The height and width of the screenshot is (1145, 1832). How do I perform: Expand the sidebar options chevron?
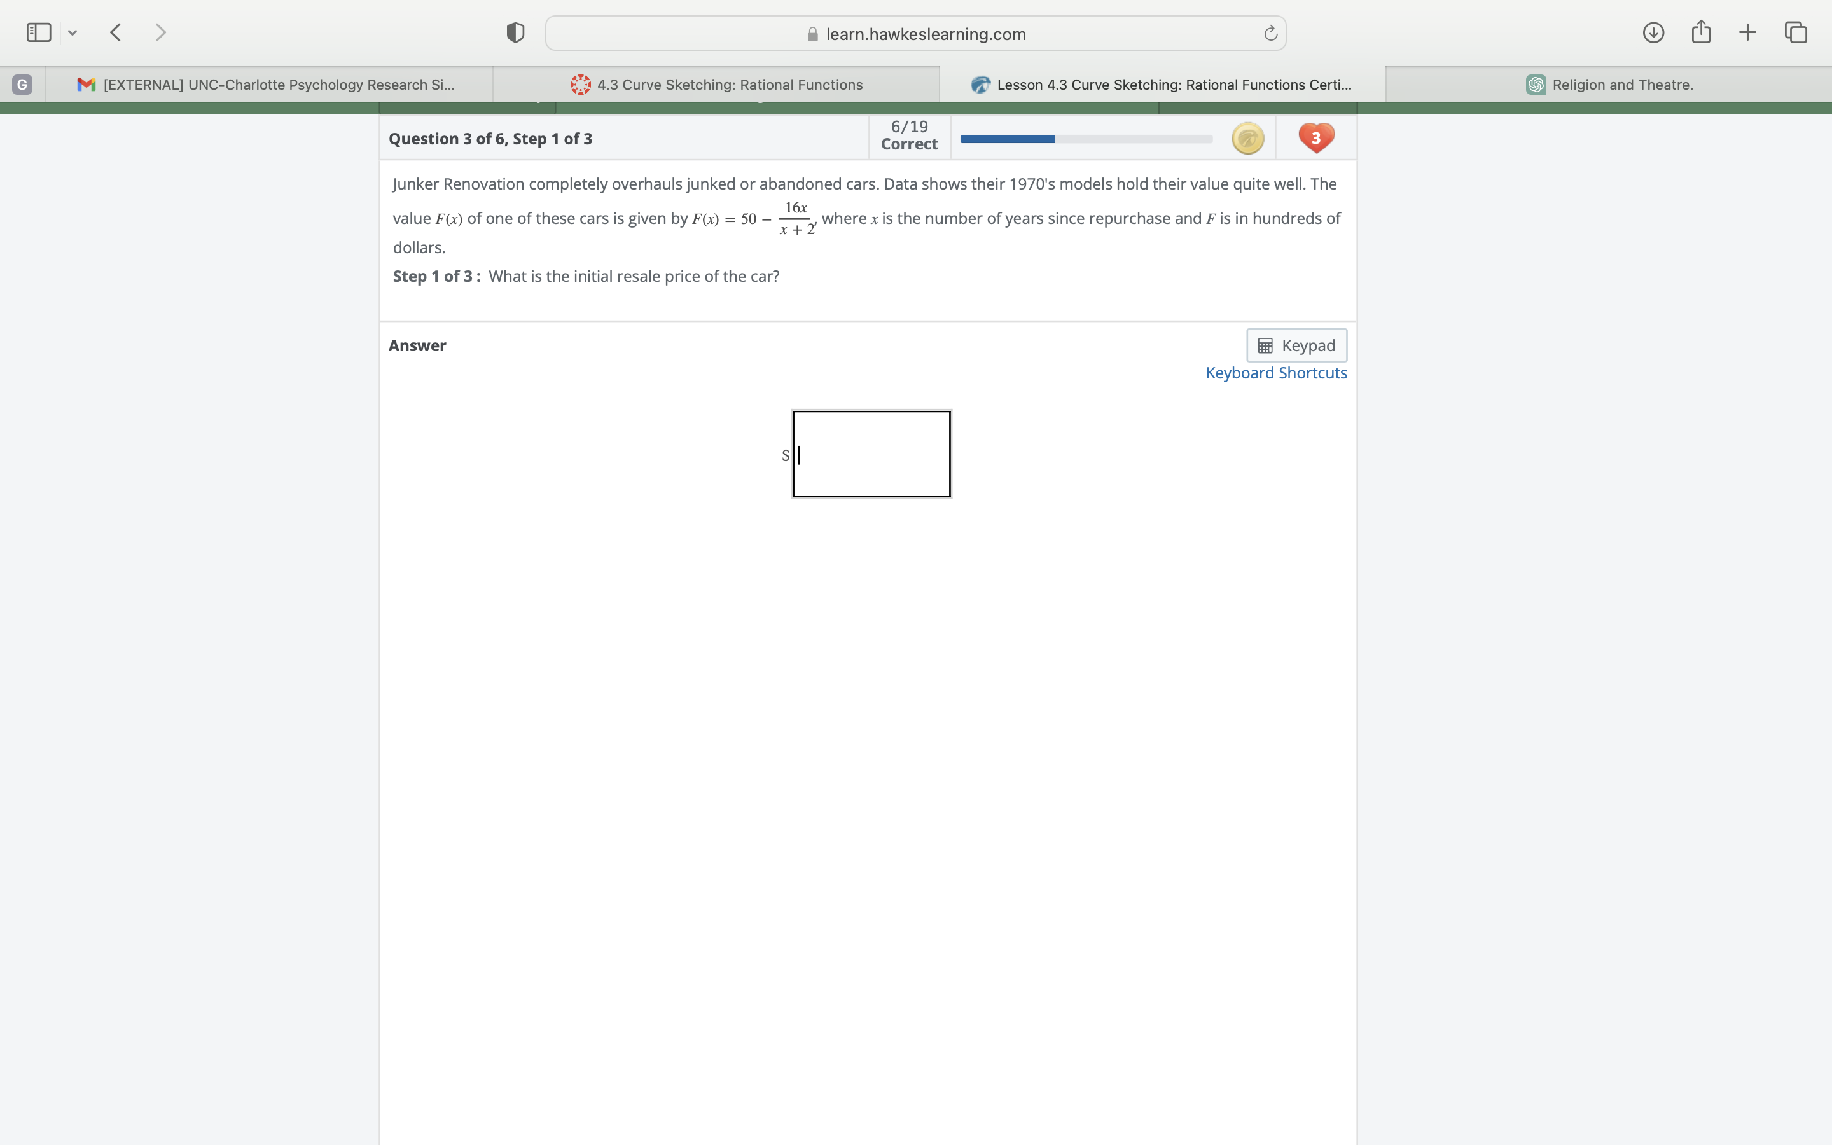click(x=73, y=32)
